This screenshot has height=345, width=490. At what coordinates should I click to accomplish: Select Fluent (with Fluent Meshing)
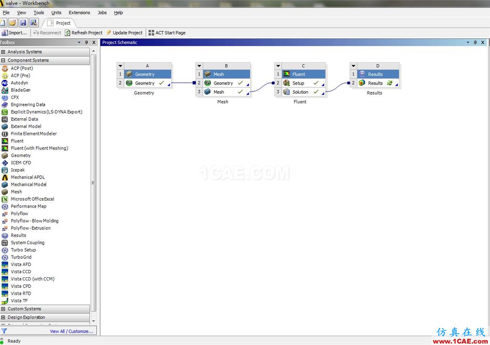click(x=39, y=148)
